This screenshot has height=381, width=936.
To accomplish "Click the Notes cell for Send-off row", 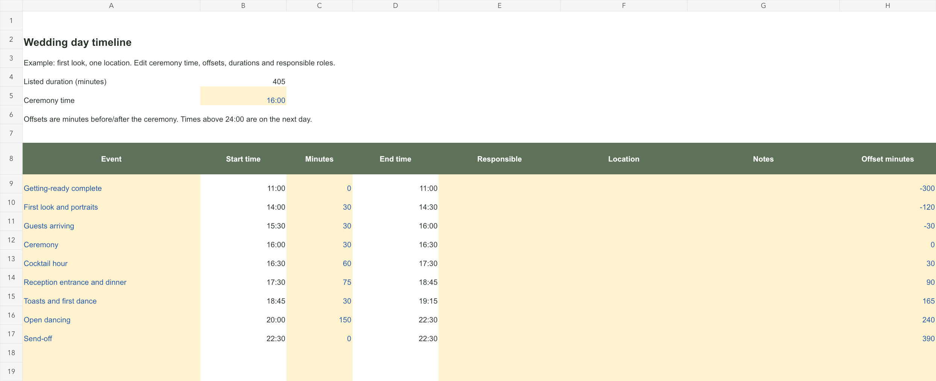I will 763,334.
